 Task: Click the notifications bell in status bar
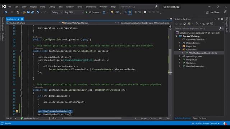[225, 124]
